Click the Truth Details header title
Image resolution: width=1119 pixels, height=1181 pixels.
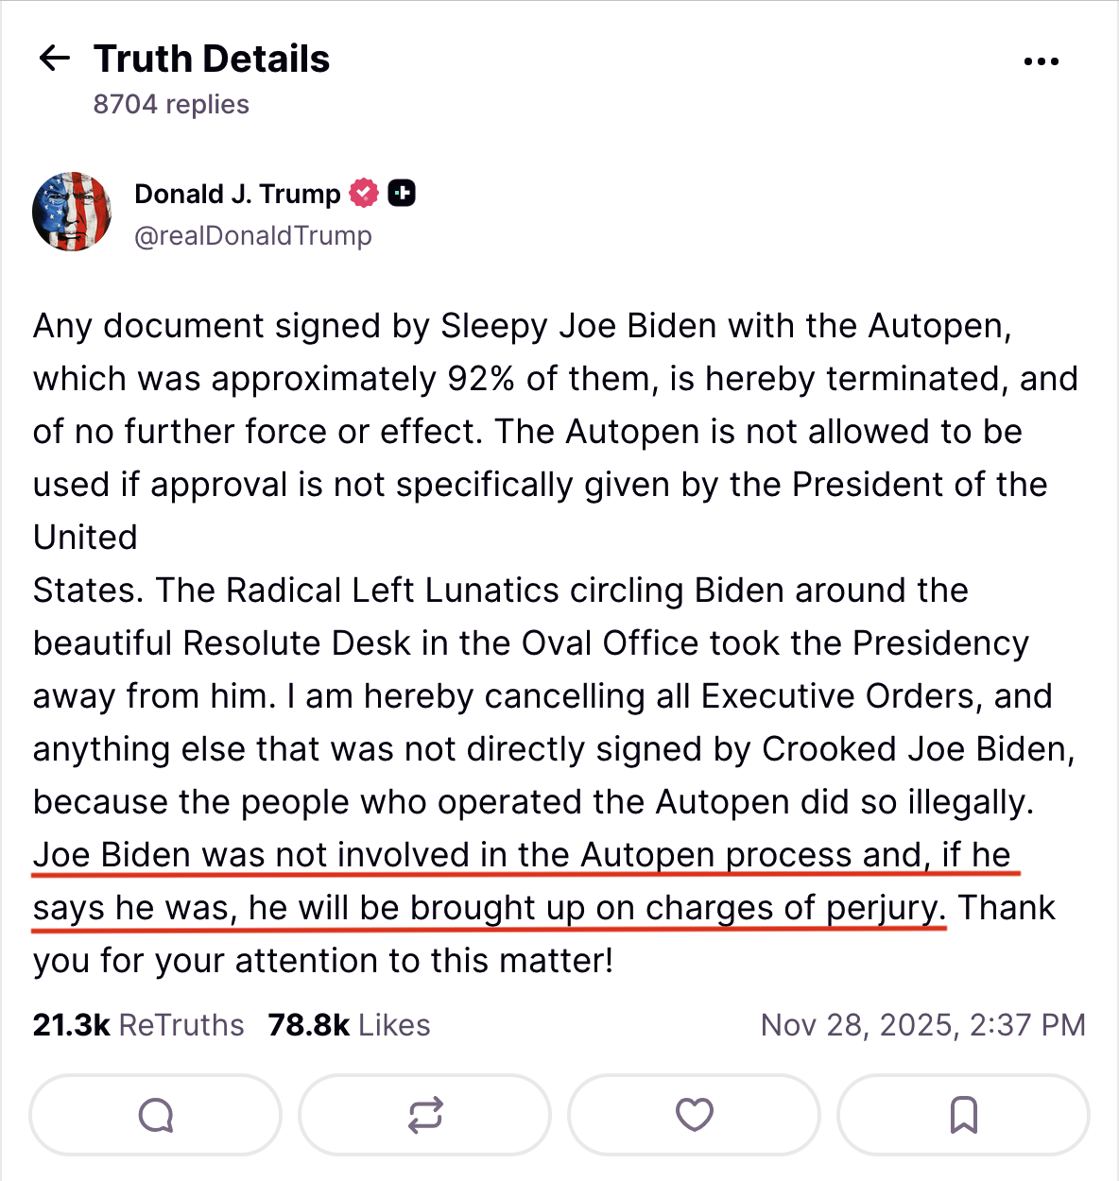(212, 59)
